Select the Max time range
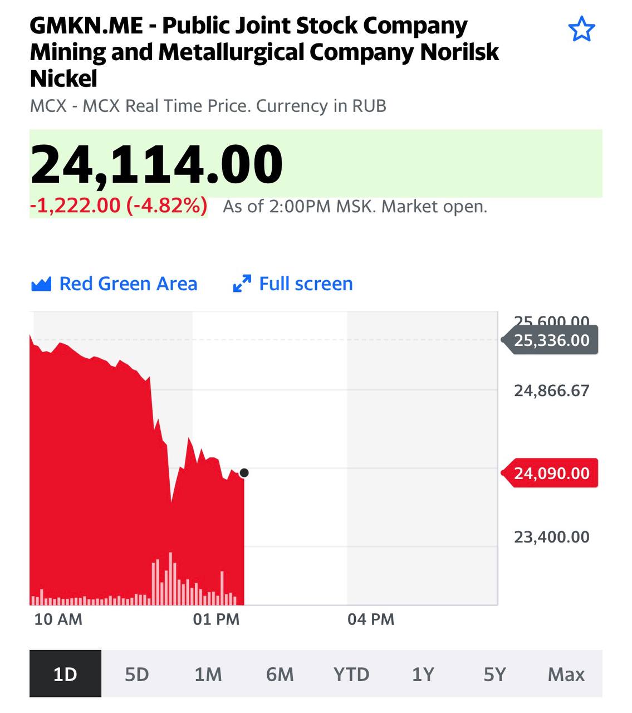The width and height of the screenshot is (632, 713). point(566,674)
